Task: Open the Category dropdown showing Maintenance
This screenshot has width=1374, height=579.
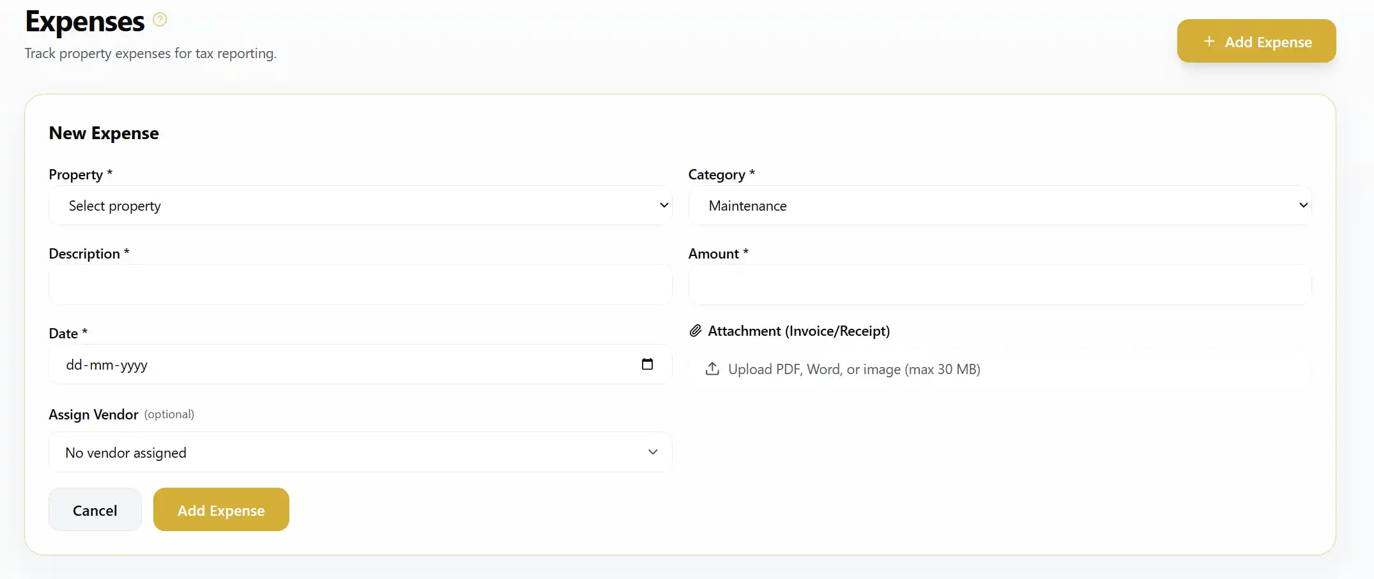Action: [1000, 206]
